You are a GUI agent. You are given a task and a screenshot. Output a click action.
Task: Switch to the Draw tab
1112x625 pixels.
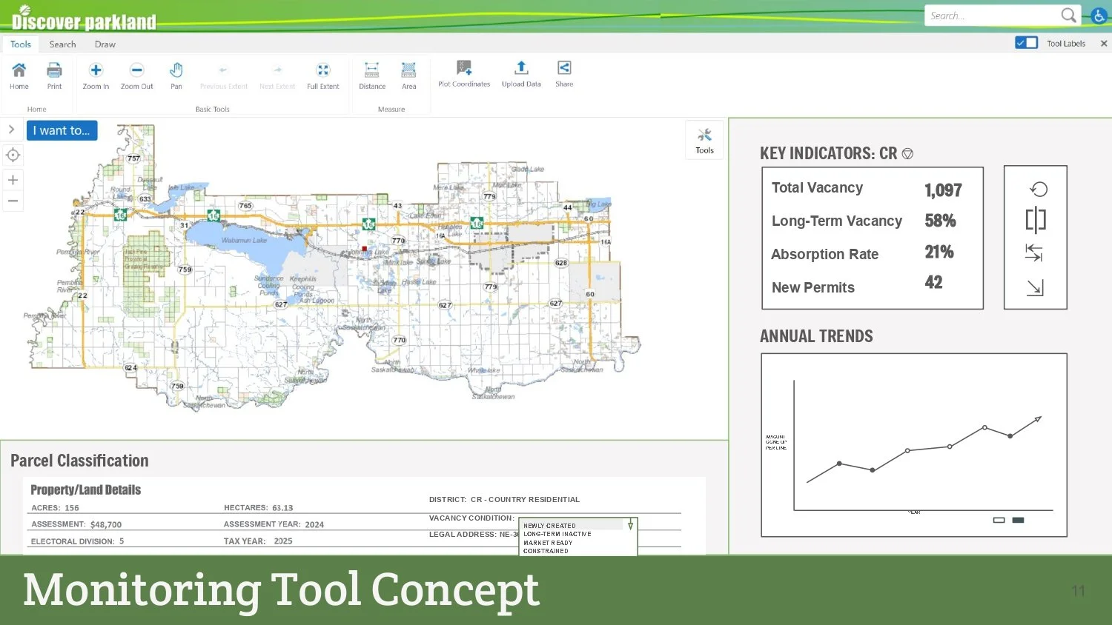105,44
